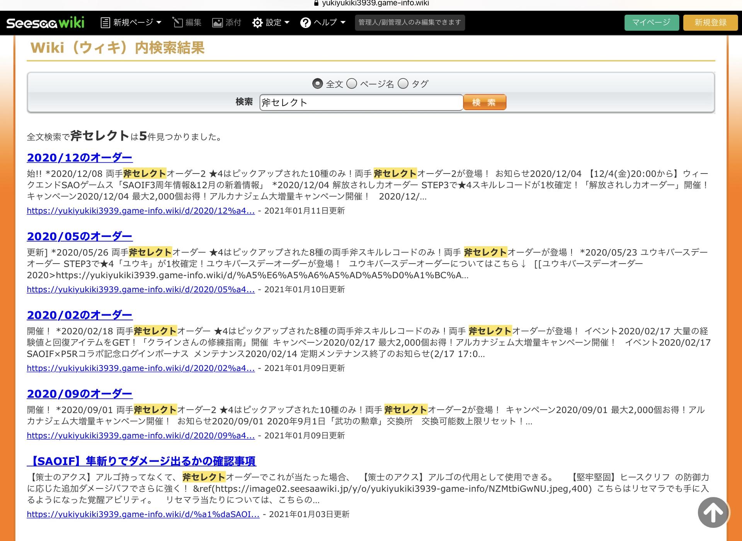The height and width of the screenshot is (541, 742).
Task: Click the Wiki（ウィキ）内検索結果 heading
Action: coord(117,48)
